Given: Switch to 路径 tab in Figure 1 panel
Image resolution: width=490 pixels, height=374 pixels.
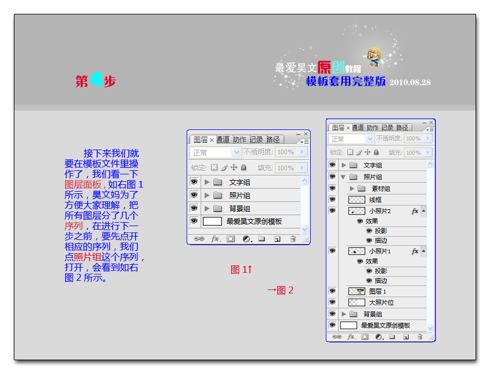Looking at the screenshot, I should point(273,139).
